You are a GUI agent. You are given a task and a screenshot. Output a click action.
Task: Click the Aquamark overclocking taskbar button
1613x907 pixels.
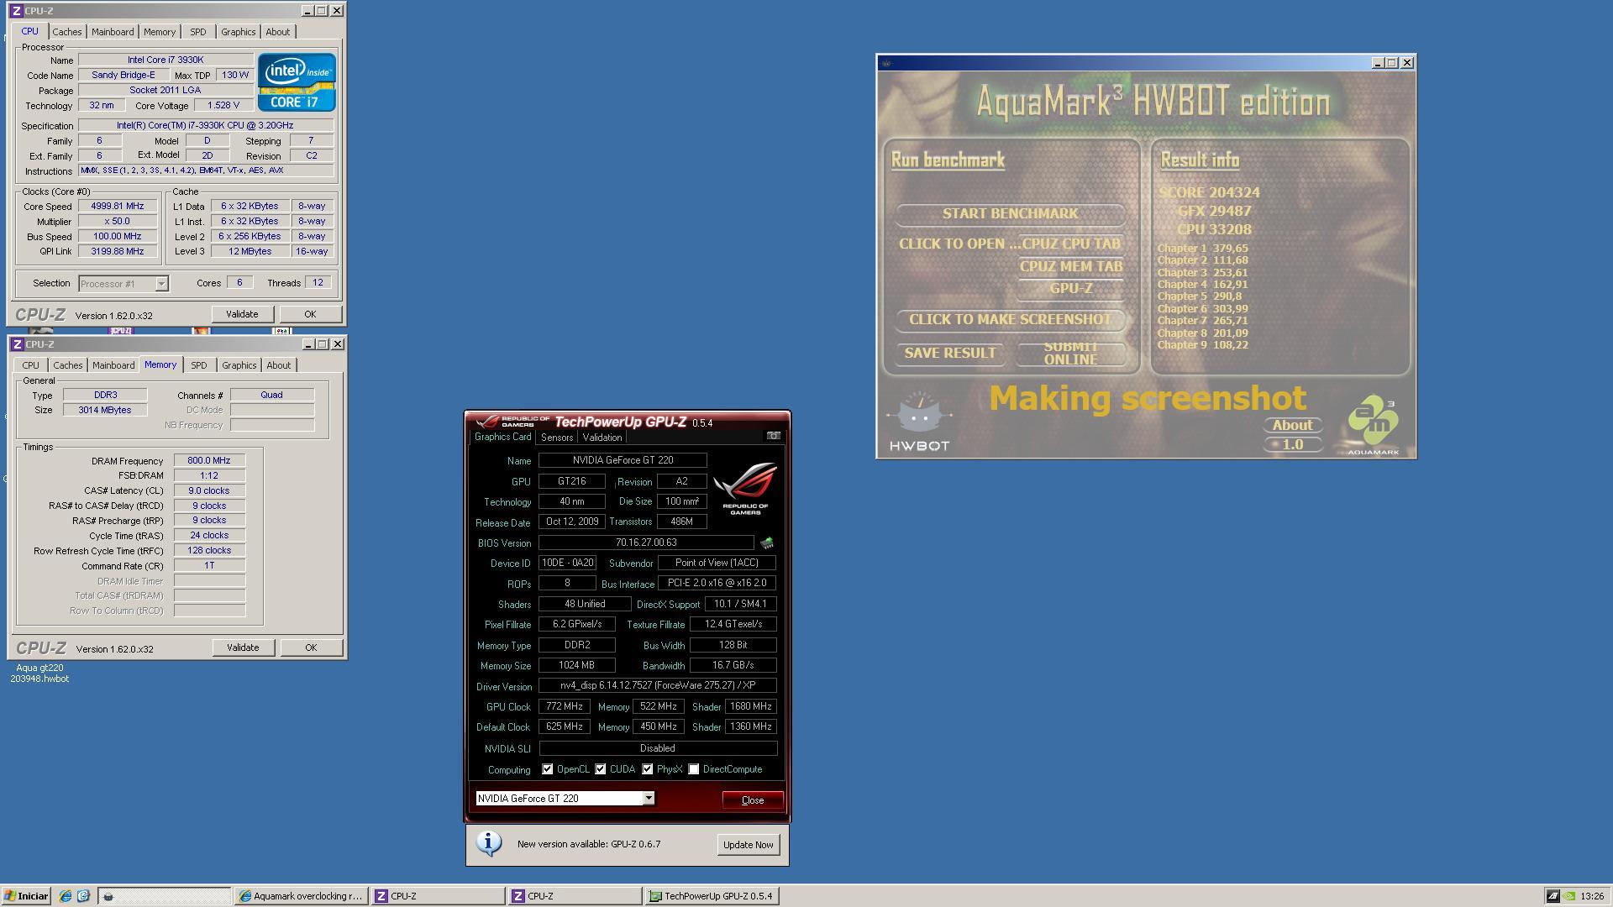[301, 896]
